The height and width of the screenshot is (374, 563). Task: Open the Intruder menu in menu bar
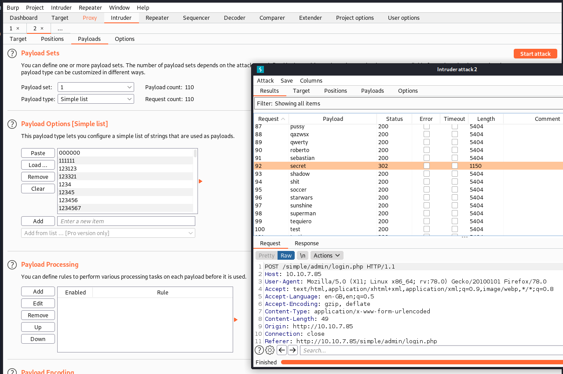(x=61, y=7)
